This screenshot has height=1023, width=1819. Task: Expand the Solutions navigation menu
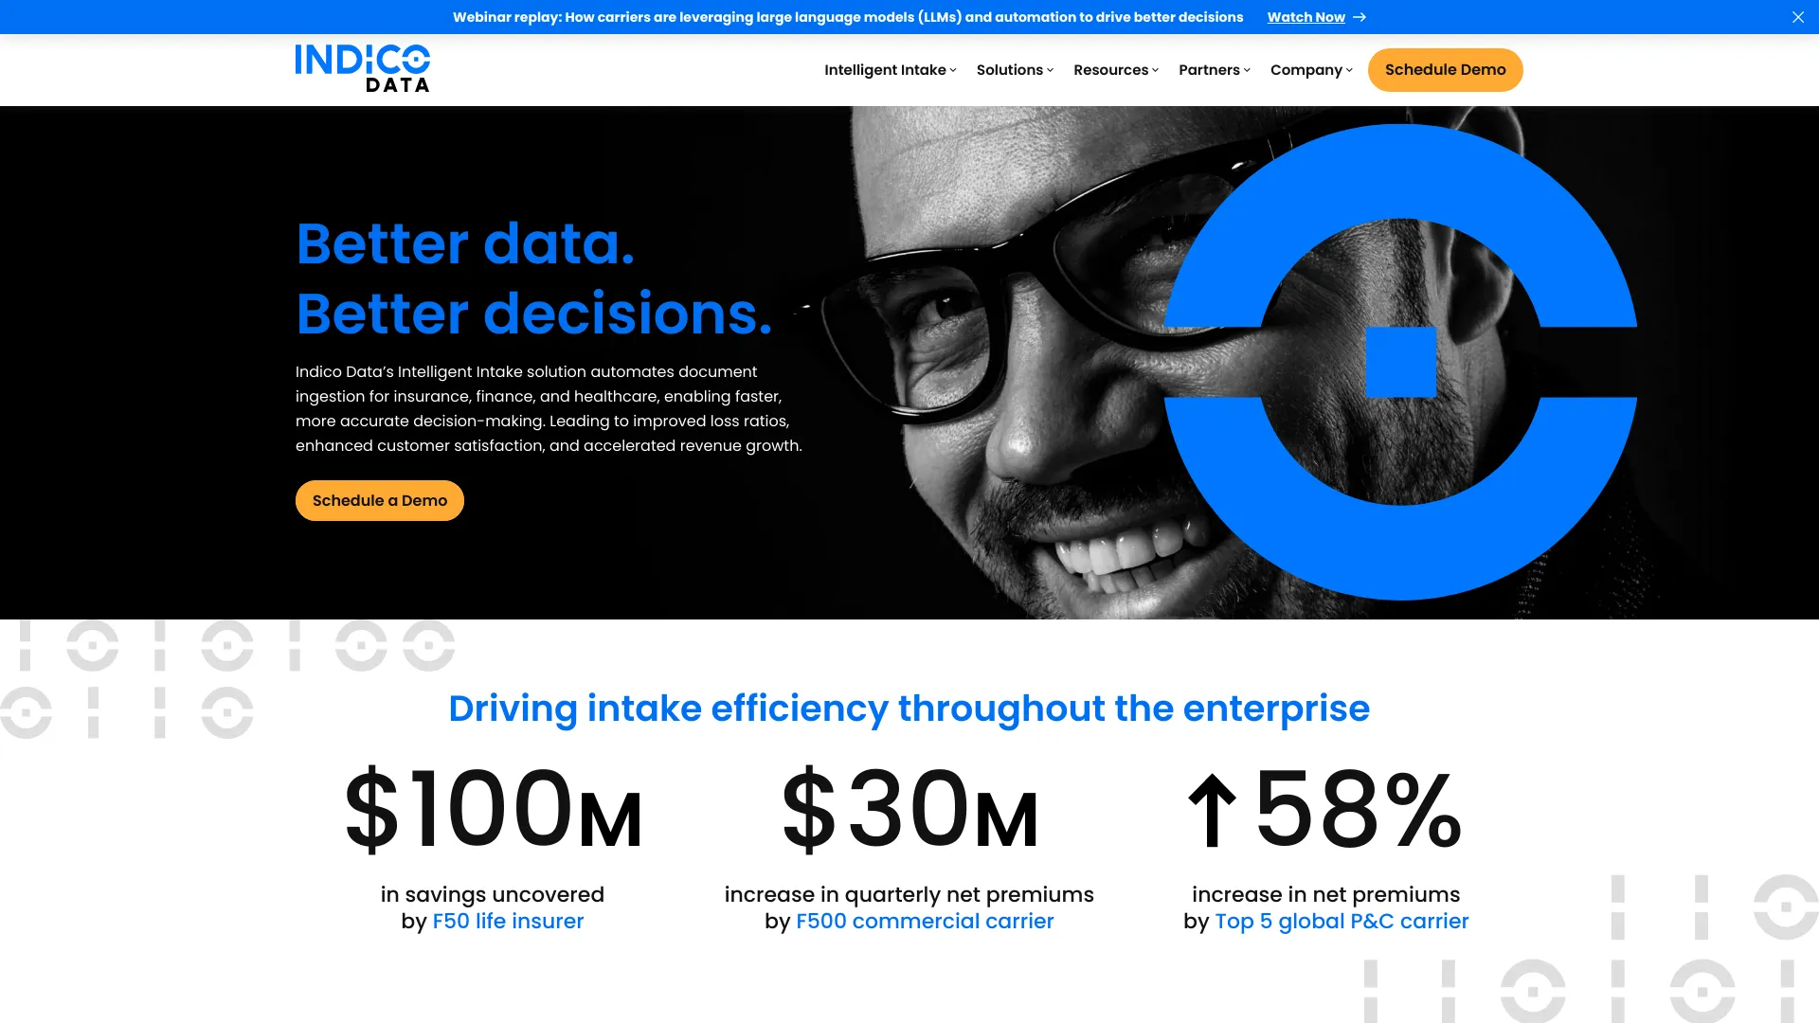pyautogui.click(x=1015, y=70)
